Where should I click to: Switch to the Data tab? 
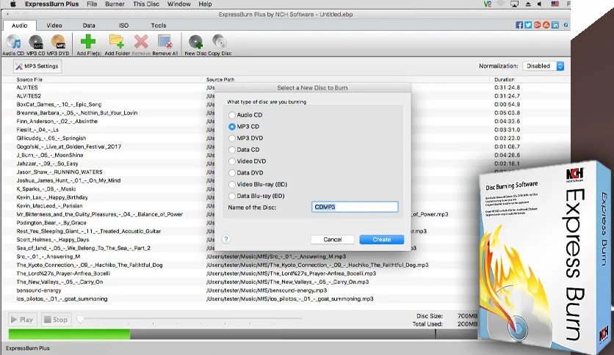[x=89, y=26]
